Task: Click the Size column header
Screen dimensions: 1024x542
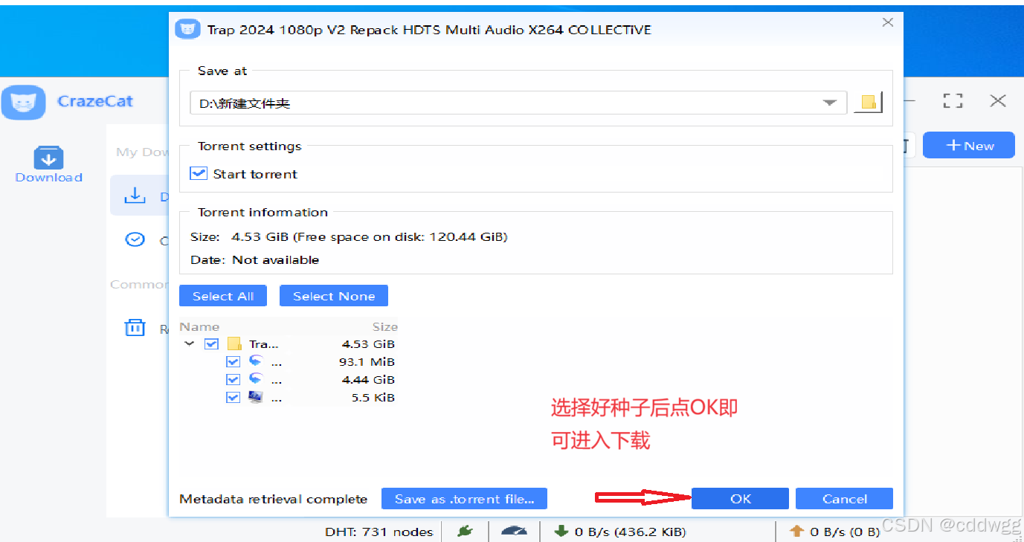Action: [x=384, y=326]
